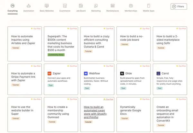
Task: Click Tutorial tag on Google Docs card
Action: tap(124, 118)
